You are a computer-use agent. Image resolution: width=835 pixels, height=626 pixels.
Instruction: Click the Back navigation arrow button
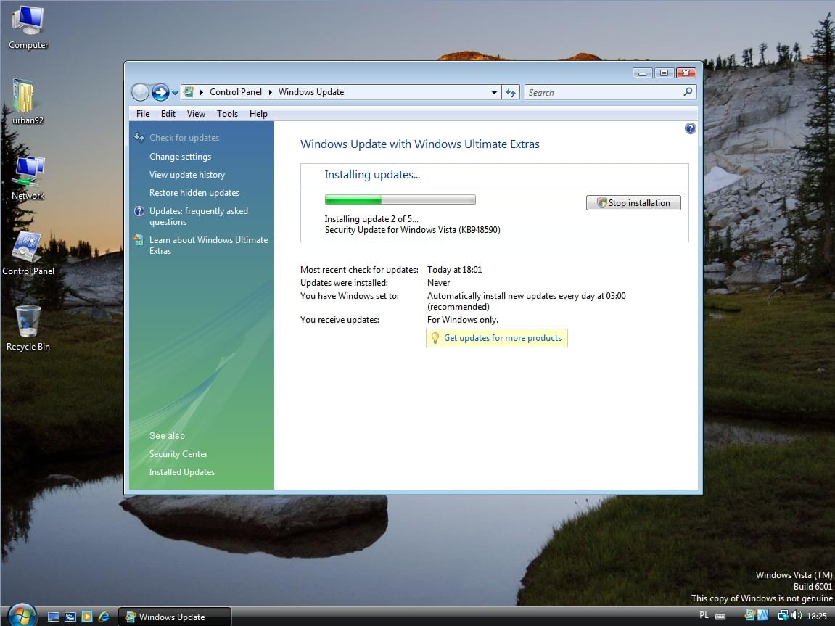pos(140,92)
